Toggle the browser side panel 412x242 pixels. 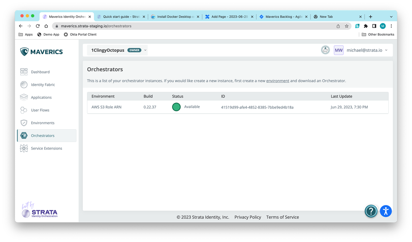point(374,26)
